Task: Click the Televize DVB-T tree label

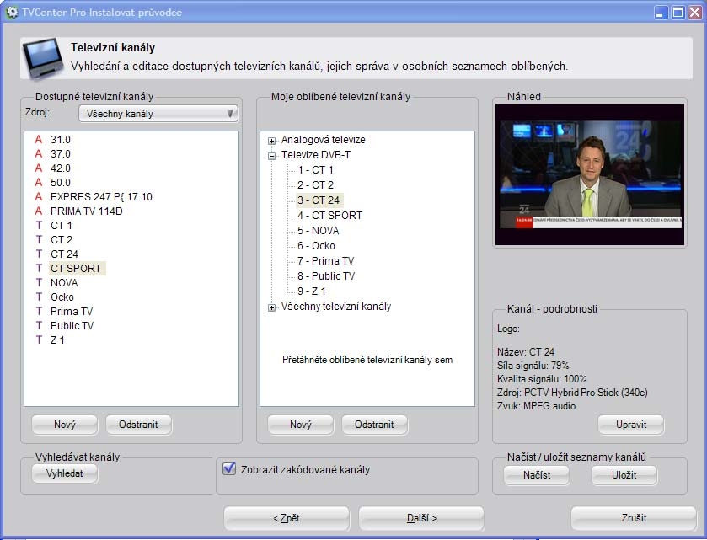Action: coord(316,155)
